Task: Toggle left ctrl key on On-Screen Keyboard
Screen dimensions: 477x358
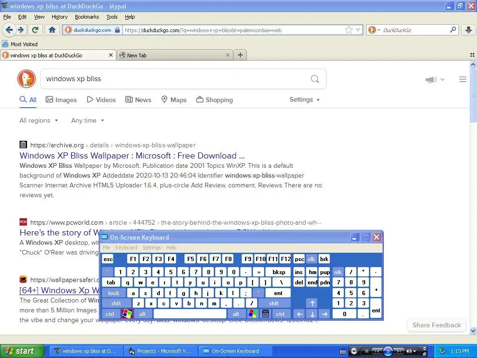Action: point(110,314)
